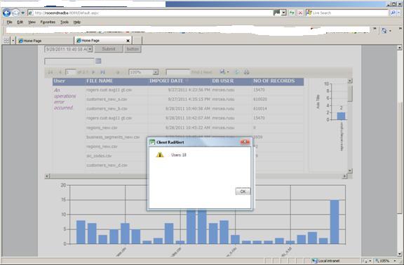Click the browser Forward arrow
This screenshot has height=265, width=404.
pos(15,13)
